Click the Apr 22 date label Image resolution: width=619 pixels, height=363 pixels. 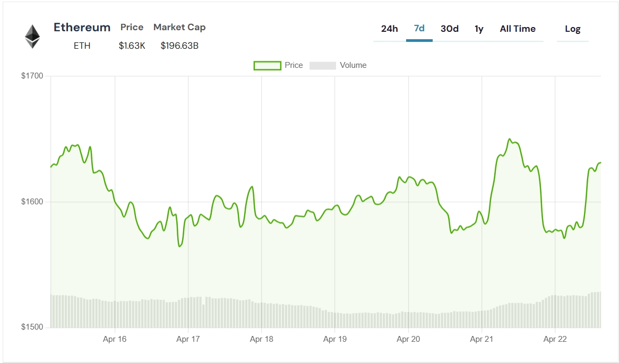point(555,339)
